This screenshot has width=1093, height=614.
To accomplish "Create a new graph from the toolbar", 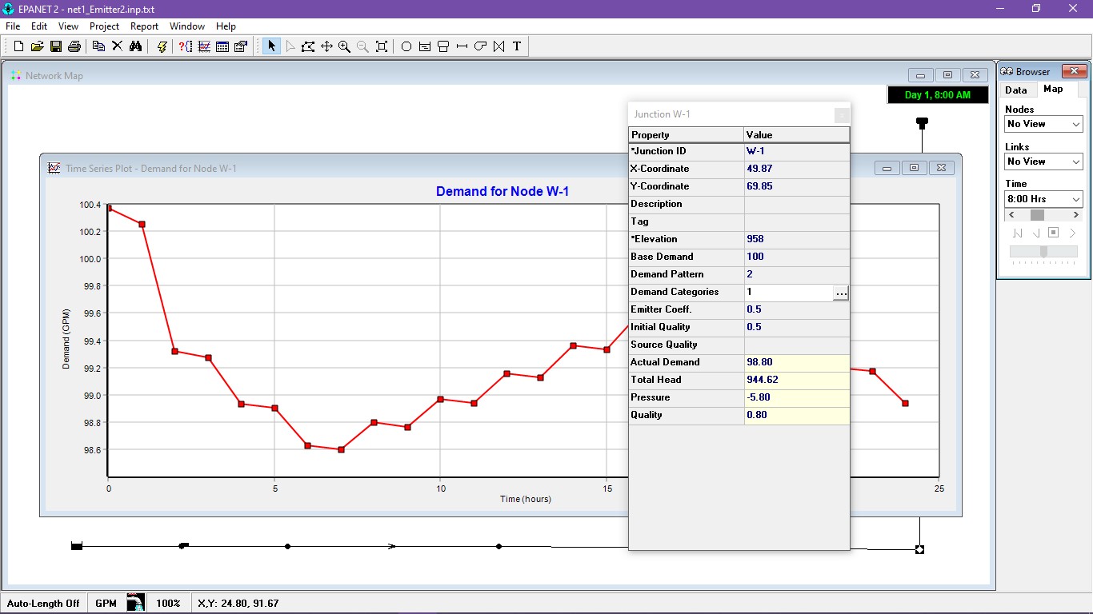I will tap(203, 46).
